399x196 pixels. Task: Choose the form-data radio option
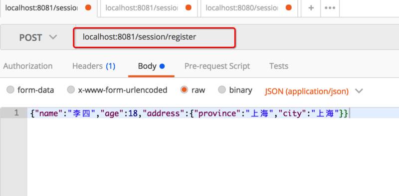click(10, 90)
